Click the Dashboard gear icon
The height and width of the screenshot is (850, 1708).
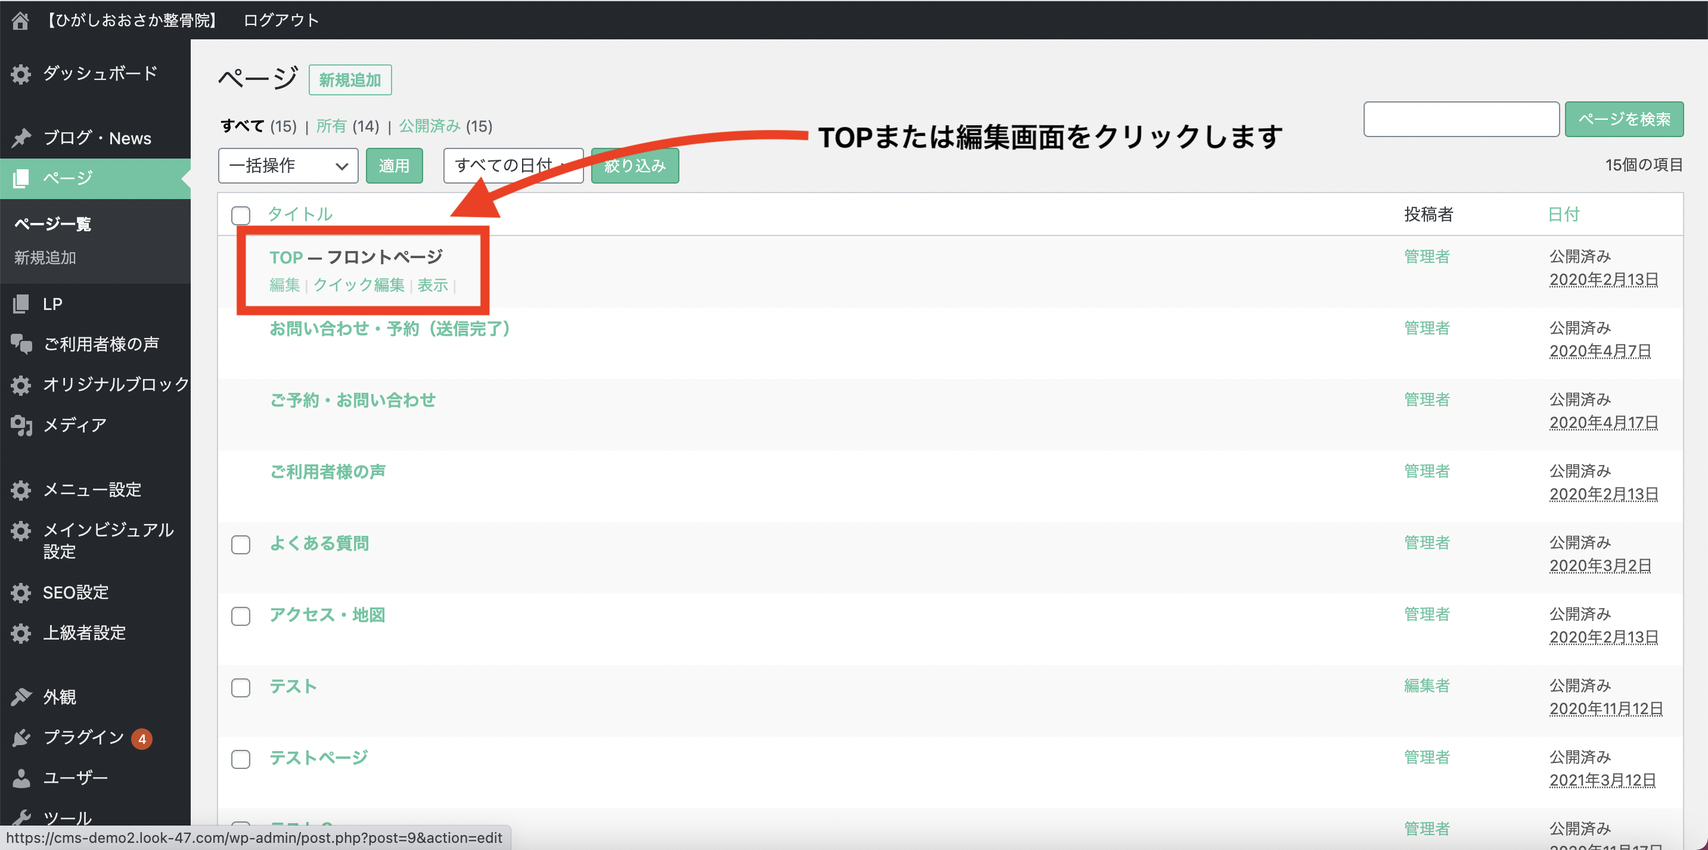point(21,73)
